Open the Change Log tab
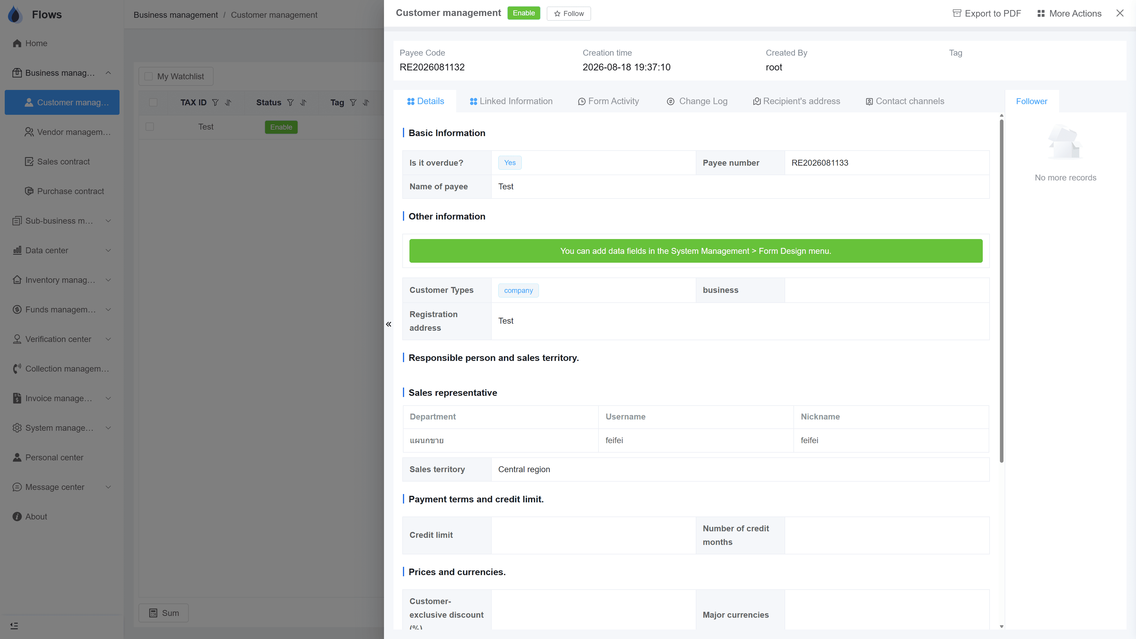This screenshot has height=639, width=1136. pos(697,101)
